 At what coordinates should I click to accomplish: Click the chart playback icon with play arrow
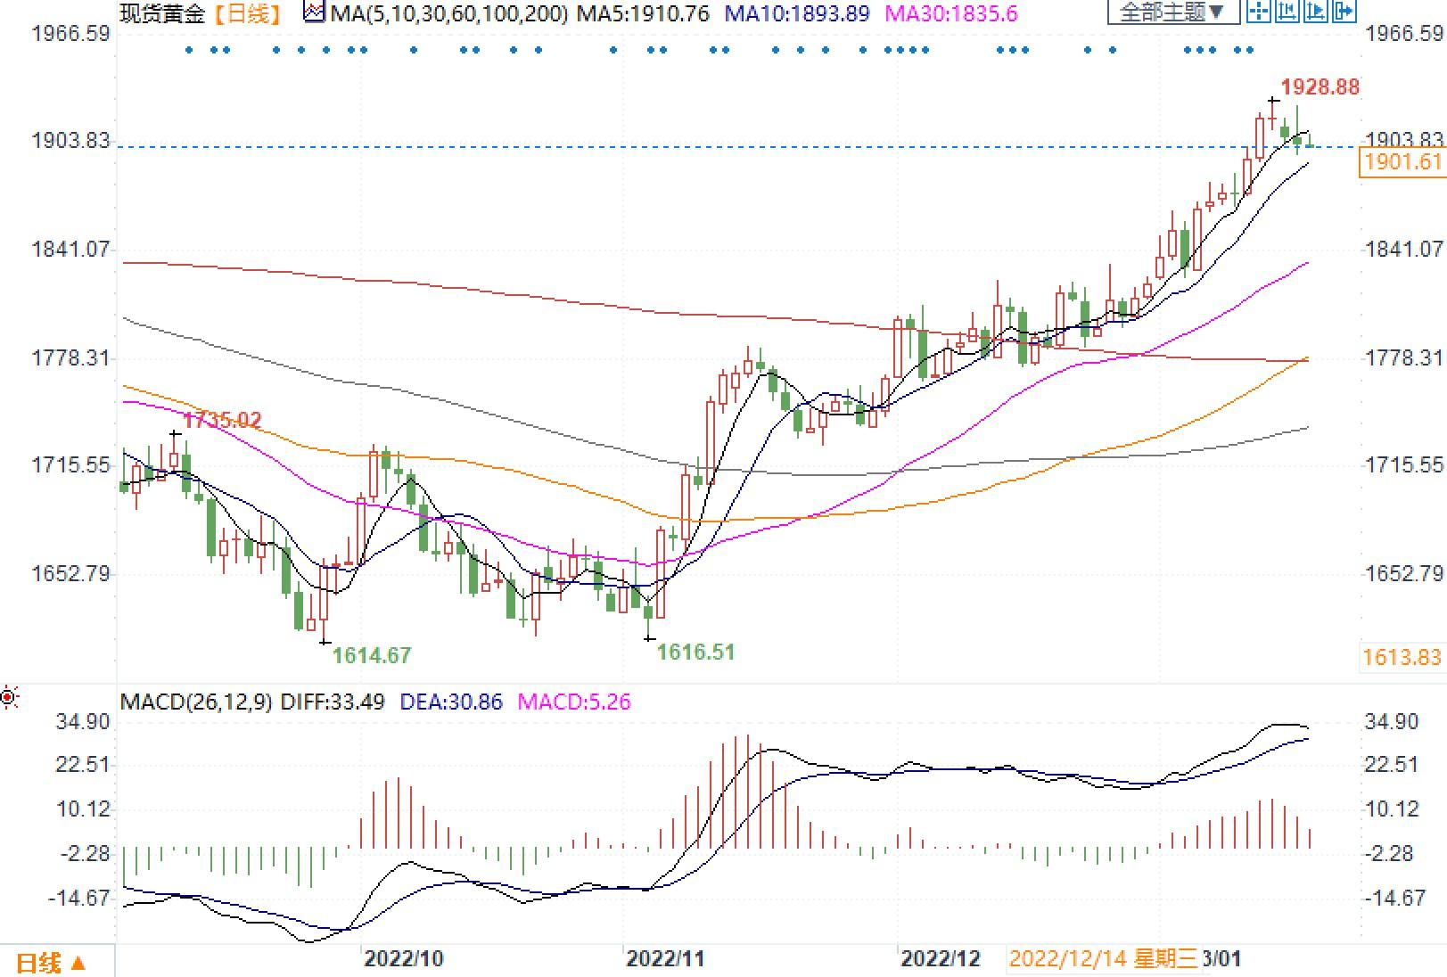pos(1315,12)
